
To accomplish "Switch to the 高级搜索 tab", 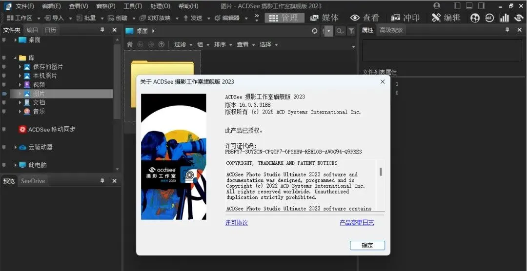I will (391, 30).
